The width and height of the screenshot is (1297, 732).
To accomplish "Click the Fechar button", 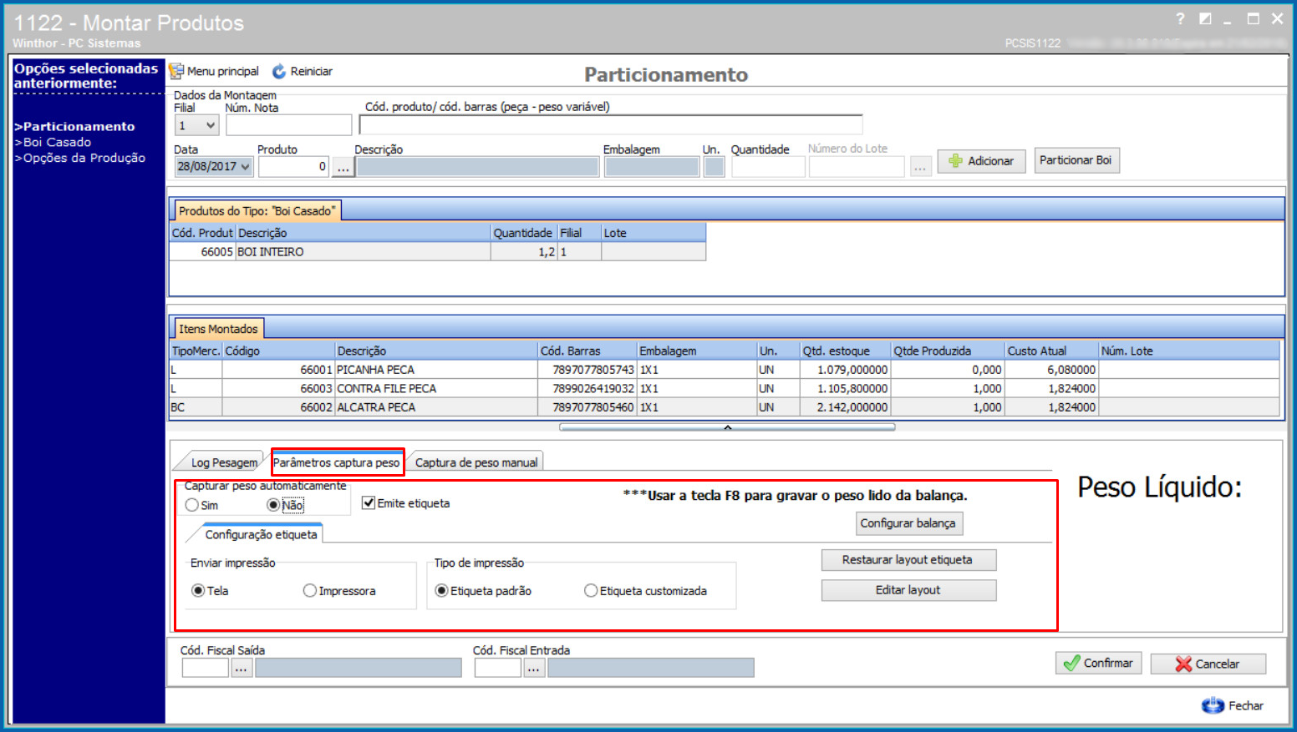I will tap(1233, 706).
